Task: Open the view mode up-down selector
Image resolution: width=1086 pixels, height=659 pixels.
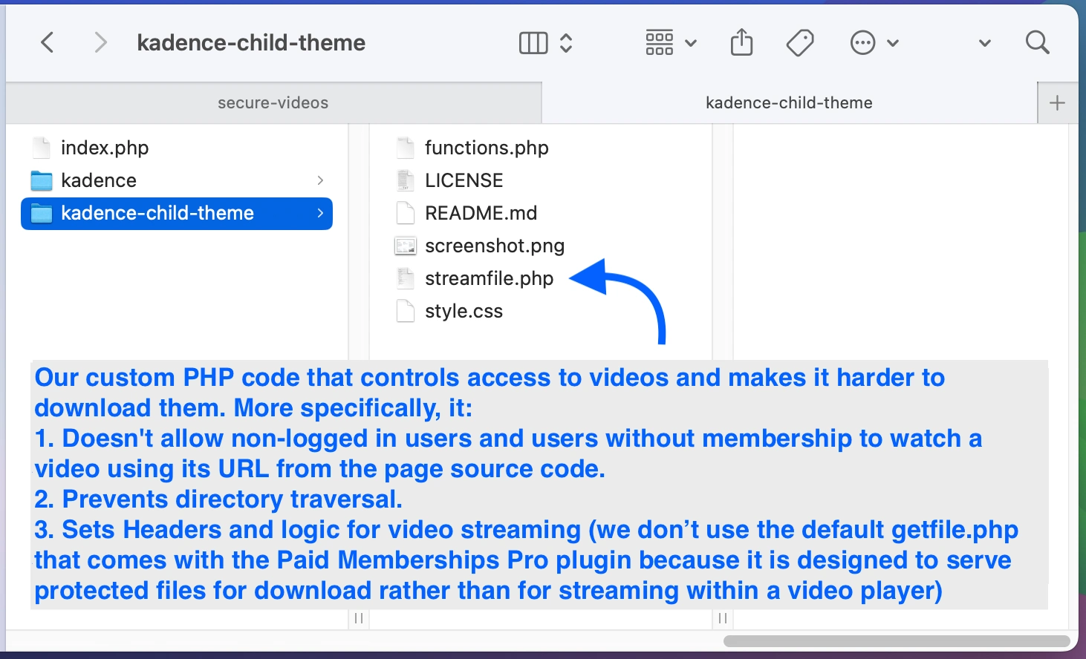Action: (x=566, y=43)
